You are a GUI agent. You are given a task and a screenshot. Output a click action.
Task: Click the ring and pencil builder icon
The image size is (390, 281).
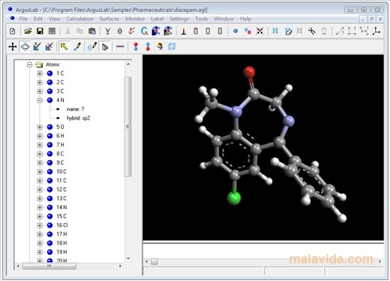(x=92, y=47)
